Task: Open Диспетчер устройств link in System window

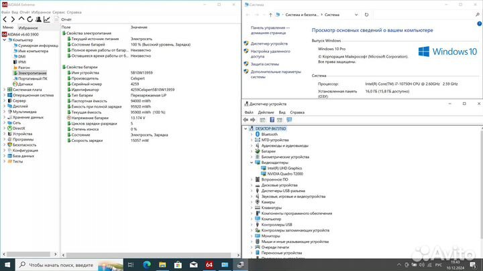Action: tap(269, 43)
